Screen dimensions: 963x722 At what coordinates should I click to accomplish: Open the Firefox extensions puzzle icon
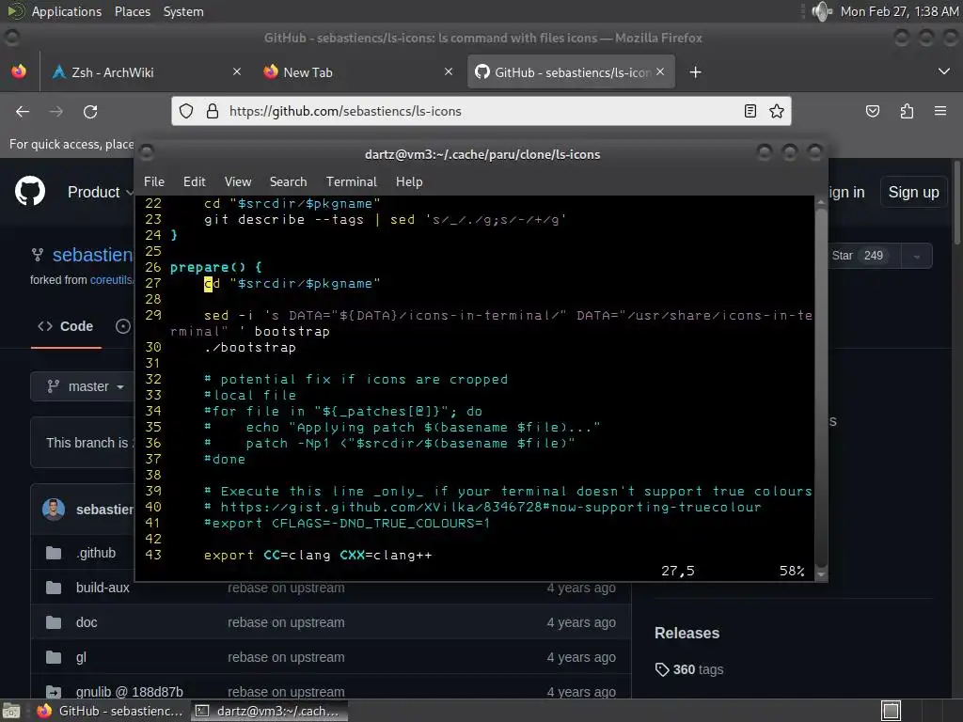coord(907,111)
